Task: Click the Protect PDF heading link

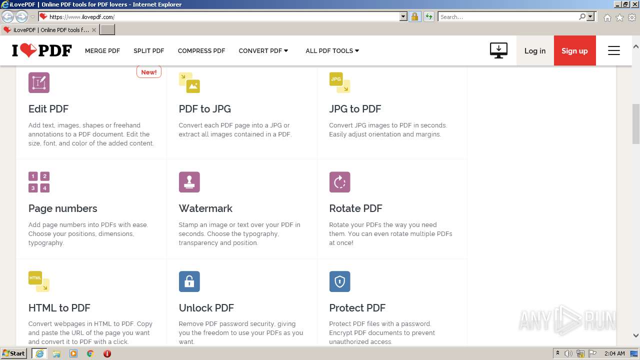Action: click(x=357, y=308)
